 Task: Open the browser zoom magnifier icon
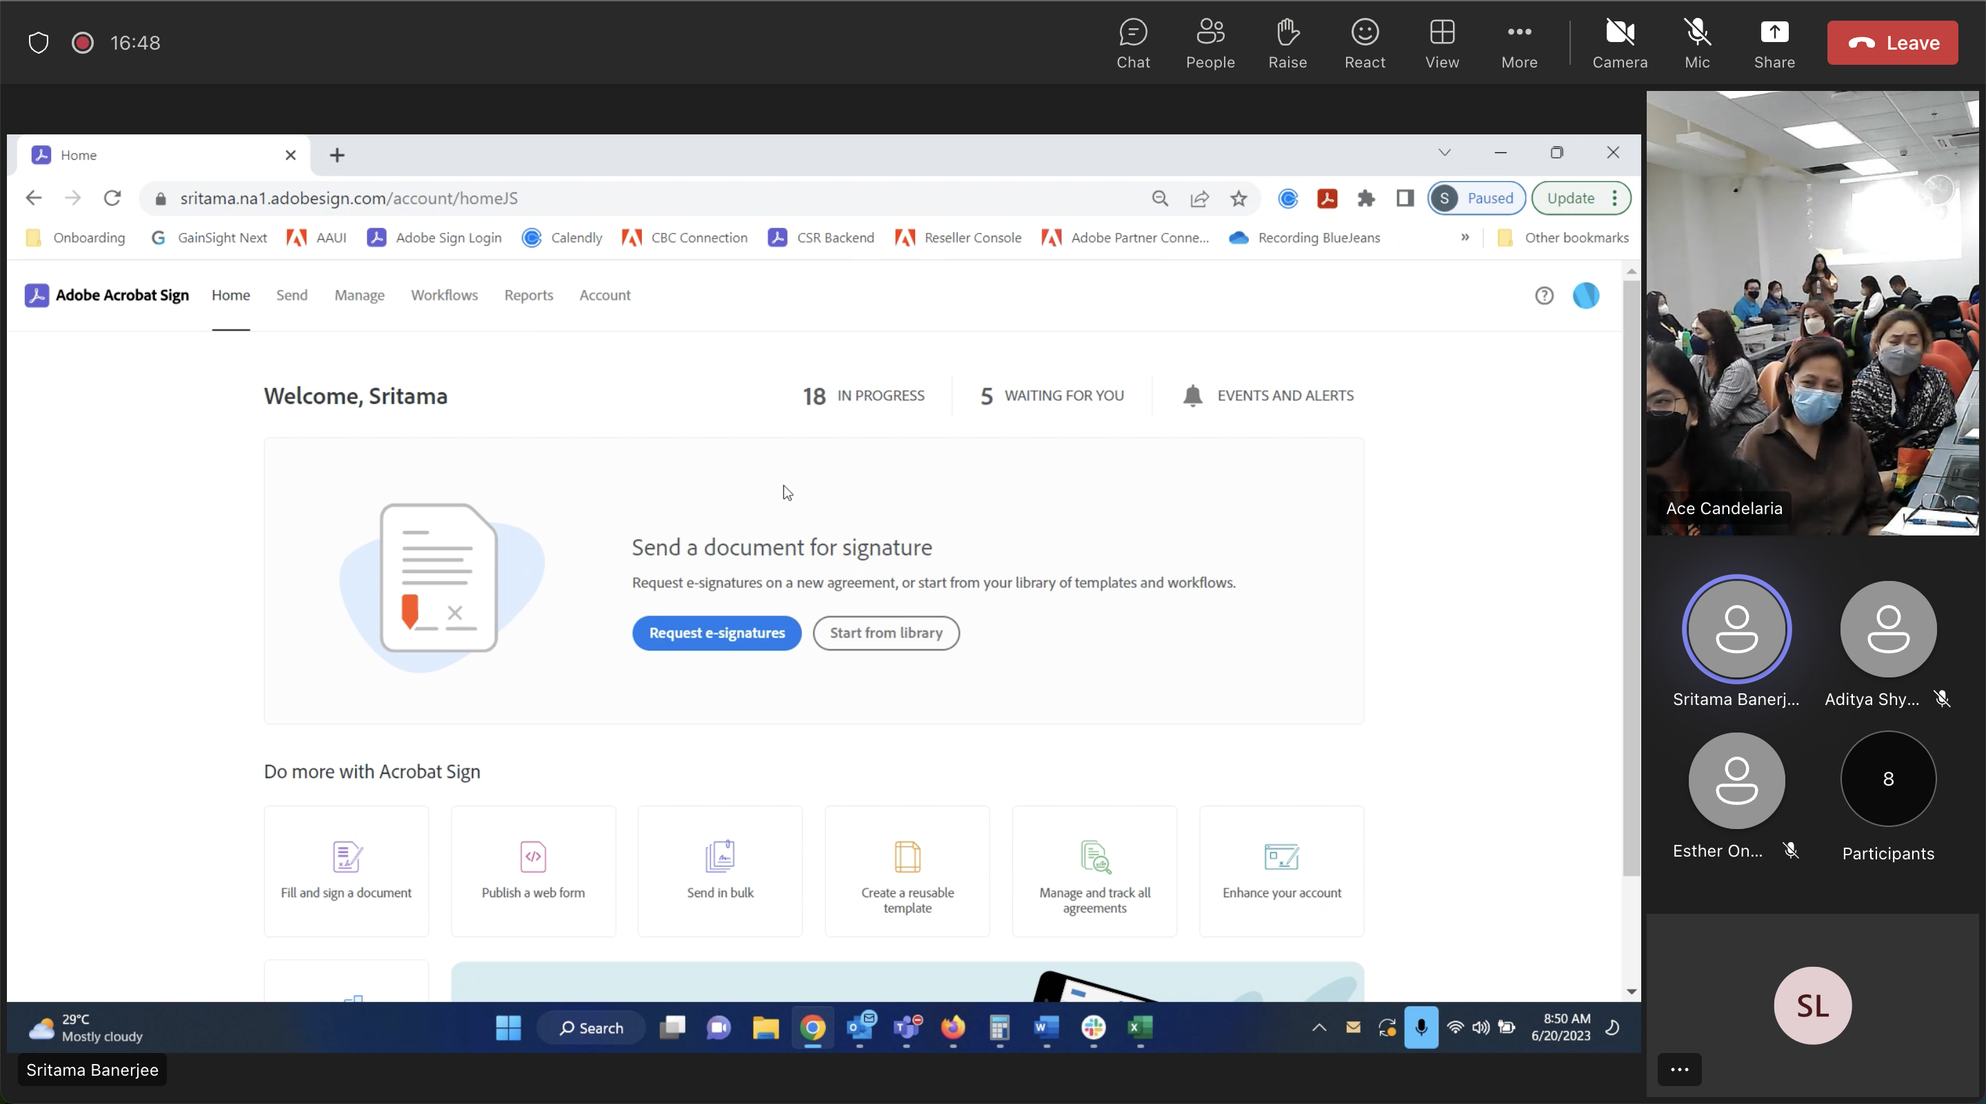click(x=1159, y=198)
